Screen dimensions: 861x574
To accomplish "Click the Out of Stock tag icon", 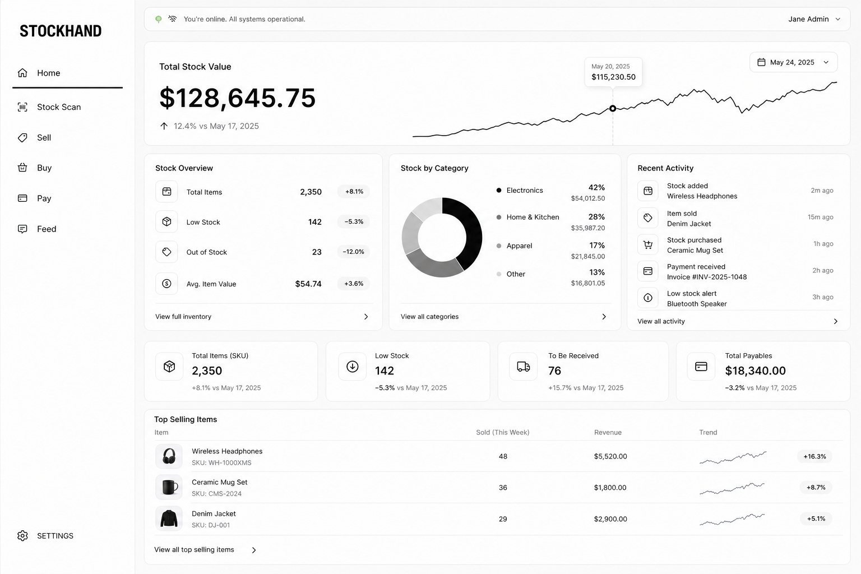I will click(x=166, y=252).
